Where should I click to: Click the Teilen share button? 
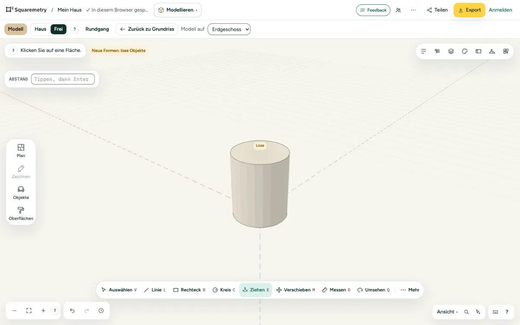(437, 10)
